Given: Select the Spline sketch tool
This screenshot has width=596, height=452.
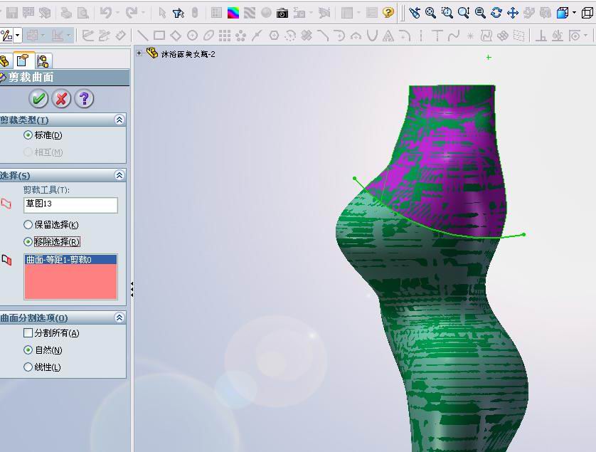Looking at the screenshot, I should pyautogui.click(x=454, y=36).
